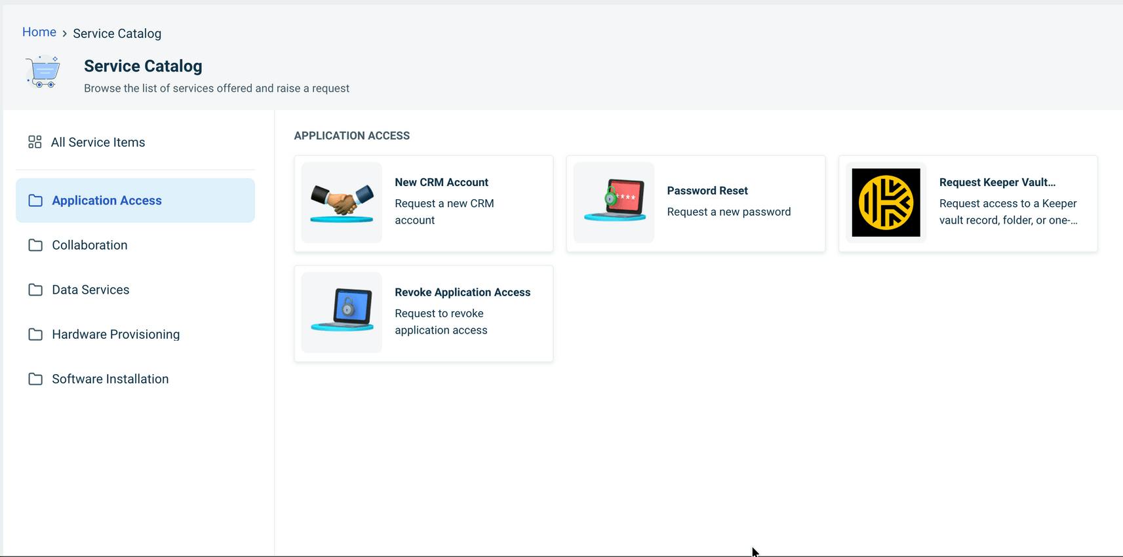The height and width of the screenshot is (557, 1123).
Task: Click the 'Service Catalog' breadcrumb text
Action: click(117, 33)
